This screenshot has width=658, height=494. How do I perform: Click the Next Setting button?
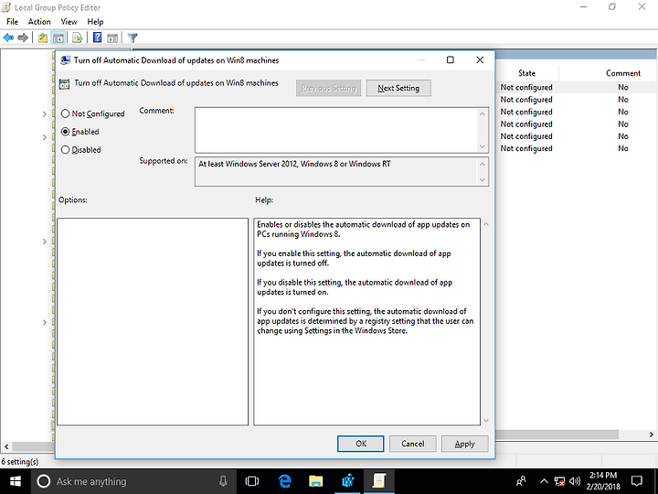tap(398, 88)
